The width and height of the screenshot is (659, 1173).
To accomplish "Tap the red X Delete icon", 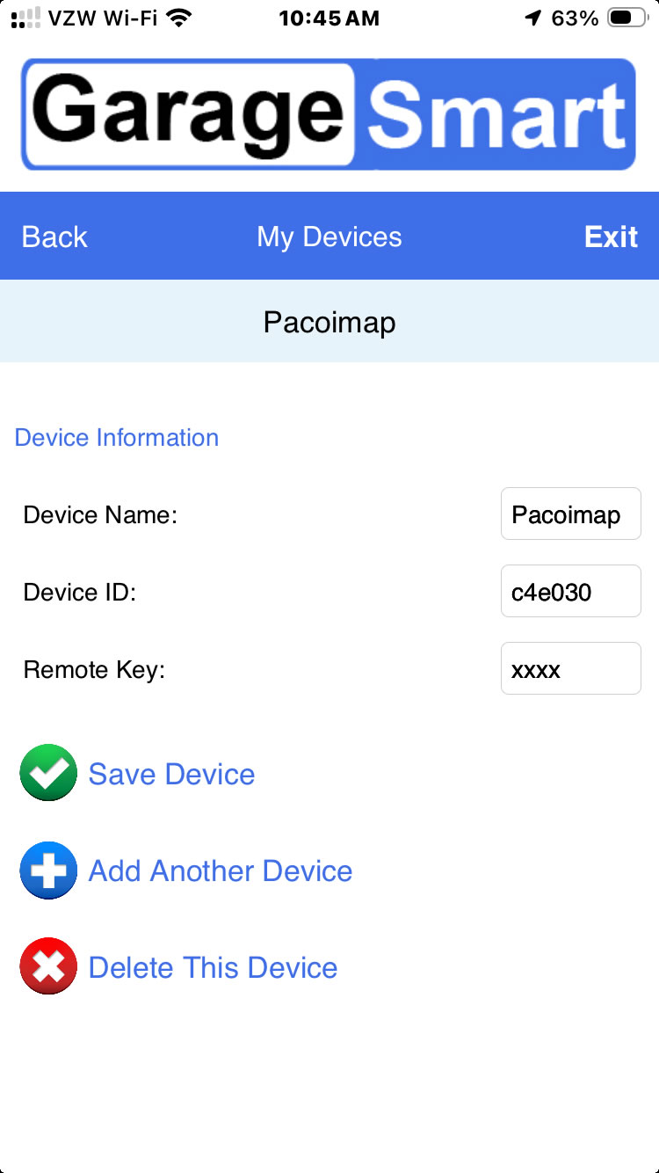I will (48, 966).
